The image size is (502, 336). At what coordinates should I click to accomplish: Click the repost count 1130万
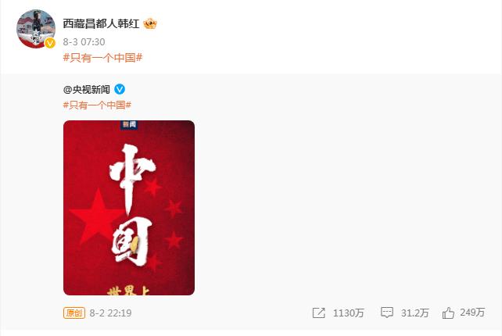click(348, 313)
